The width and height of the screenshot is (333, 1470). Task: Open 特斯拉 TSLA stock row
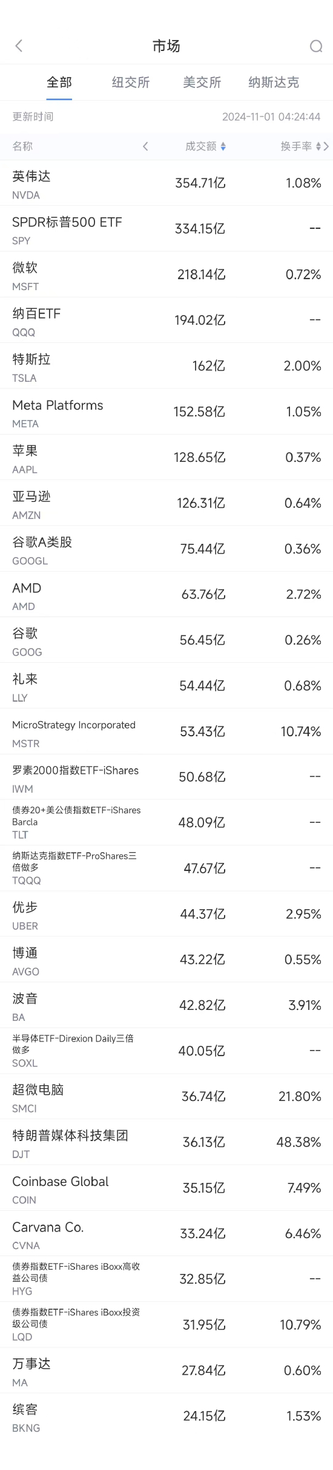coord(166,366)
